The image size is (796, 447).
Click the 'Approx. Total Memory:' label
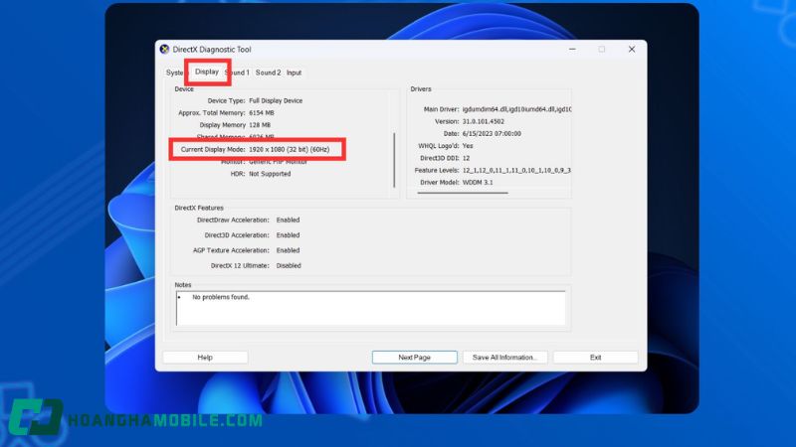coord(212,113)
